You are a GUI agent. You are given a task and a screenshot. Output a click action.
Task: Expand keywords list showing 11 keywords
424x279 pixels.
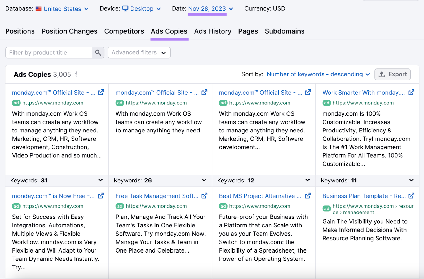tap(411, 180)
